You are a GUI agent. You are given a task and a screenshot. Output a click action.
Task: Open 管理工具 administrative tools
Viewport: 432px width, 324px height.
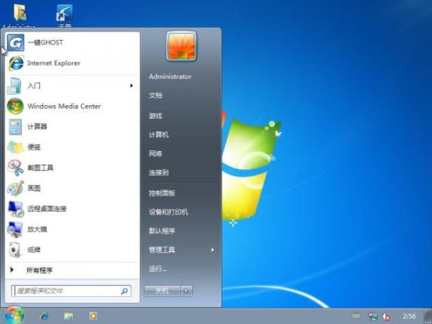[x=162, y=250]
